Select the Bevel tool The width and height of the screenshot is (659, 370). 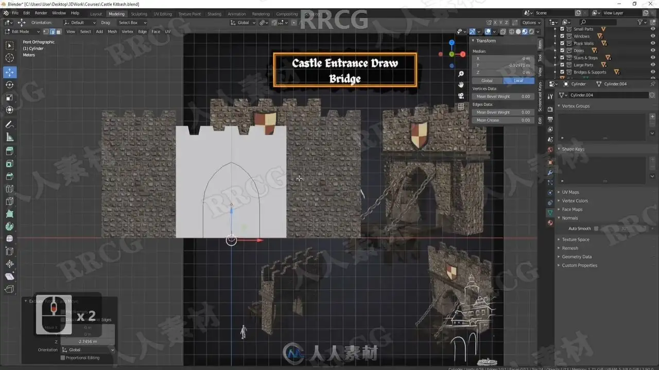(x=10, y=176)
